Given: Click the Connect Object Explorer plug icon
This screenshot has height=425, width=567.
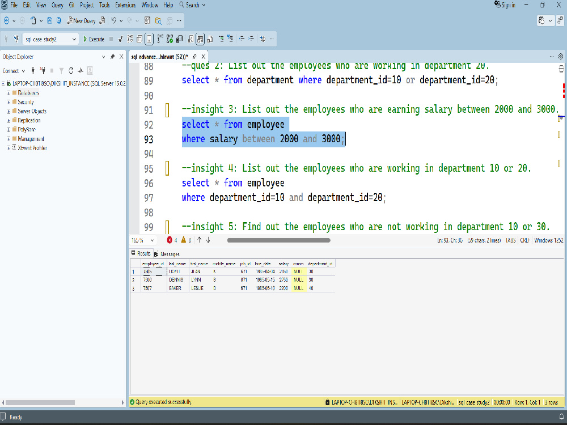Looking at the screenshot, I should (33, 70).
